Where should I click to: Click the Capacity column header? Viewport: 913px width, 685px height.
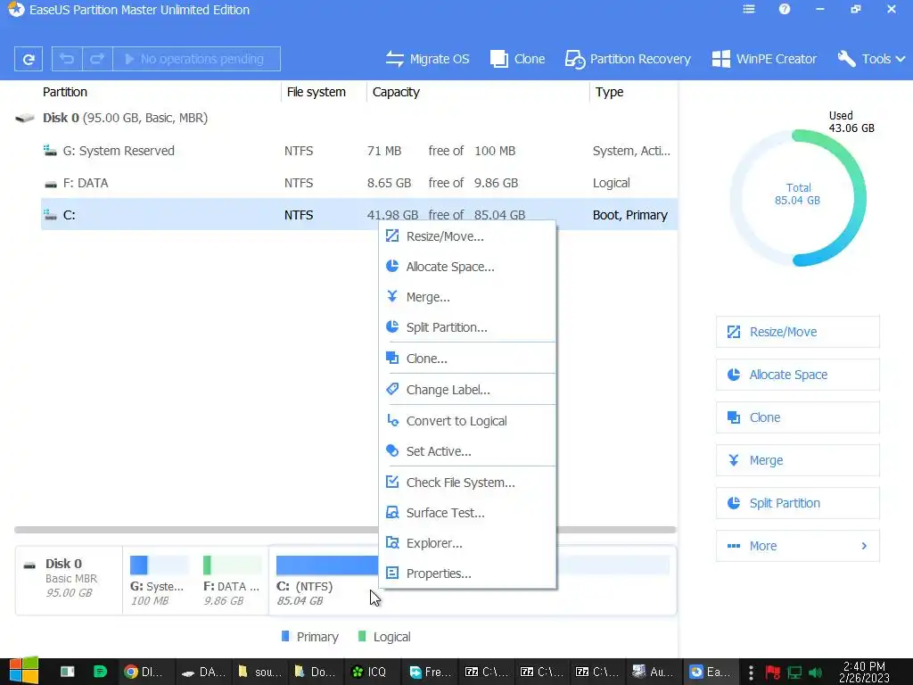(396, 92)
